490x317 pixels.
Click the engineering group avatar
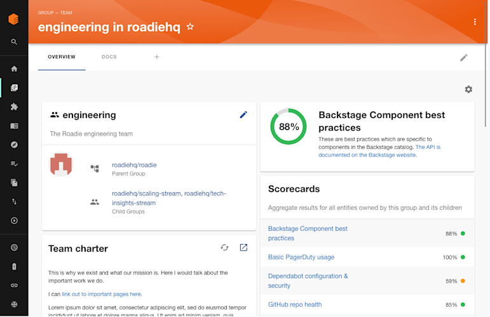[x=61, y=164]
